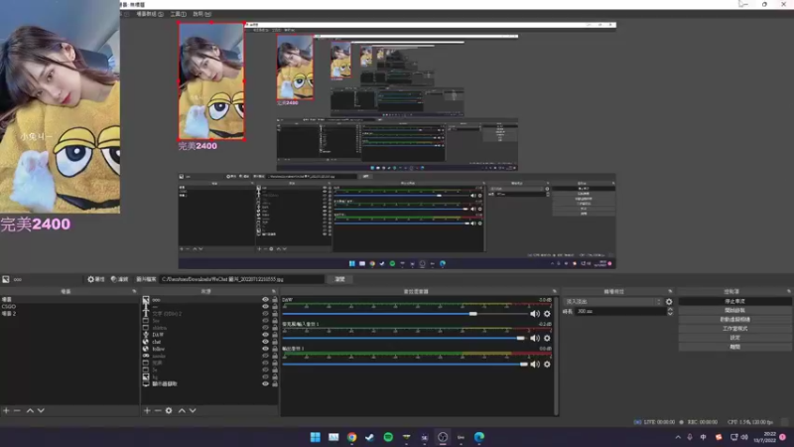Click 開始錄製 start recording button
The width and height of the screenshot is (794, 447).
pyautogui.click(x=734, y=310)
